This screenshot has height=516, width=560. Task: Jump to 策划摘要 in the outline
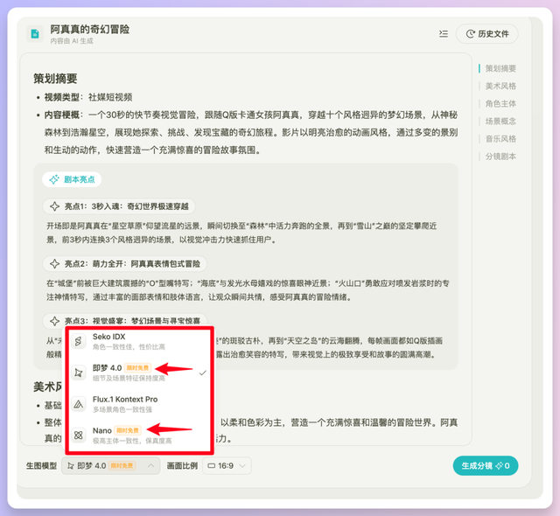coord(500,68)
